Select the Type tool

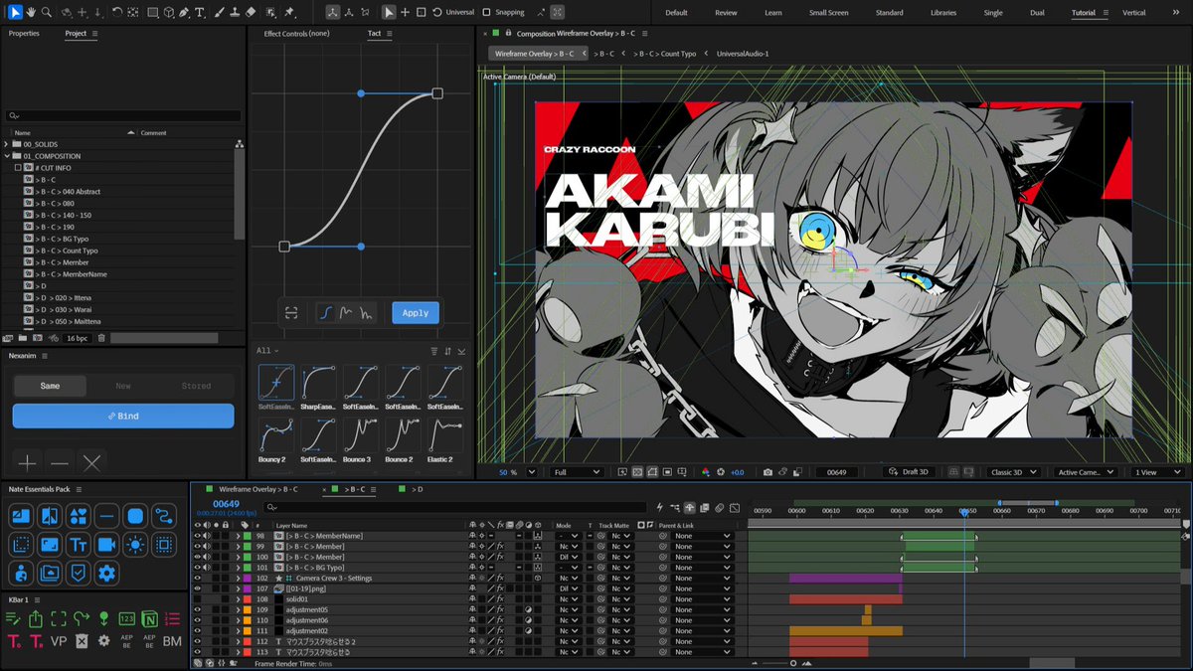click(200, 12)
